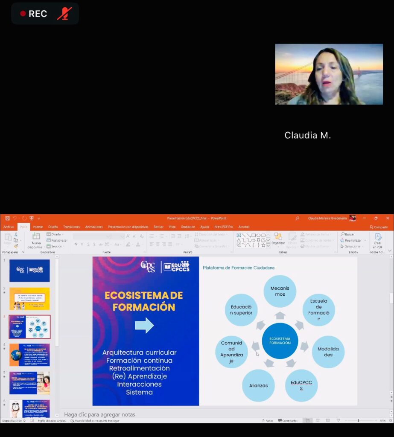Image resolution: width=394 pixels, height=437 pixels.
Task: Click the Buscar search tool
Action: [x=348, y=234]
